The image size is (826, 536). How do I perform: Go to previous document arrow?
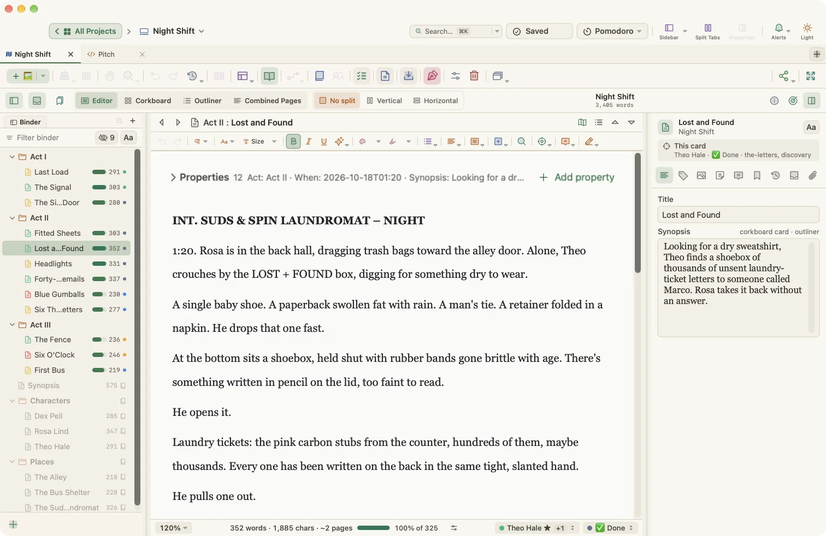pyautogui.click(x=162, y=122)
